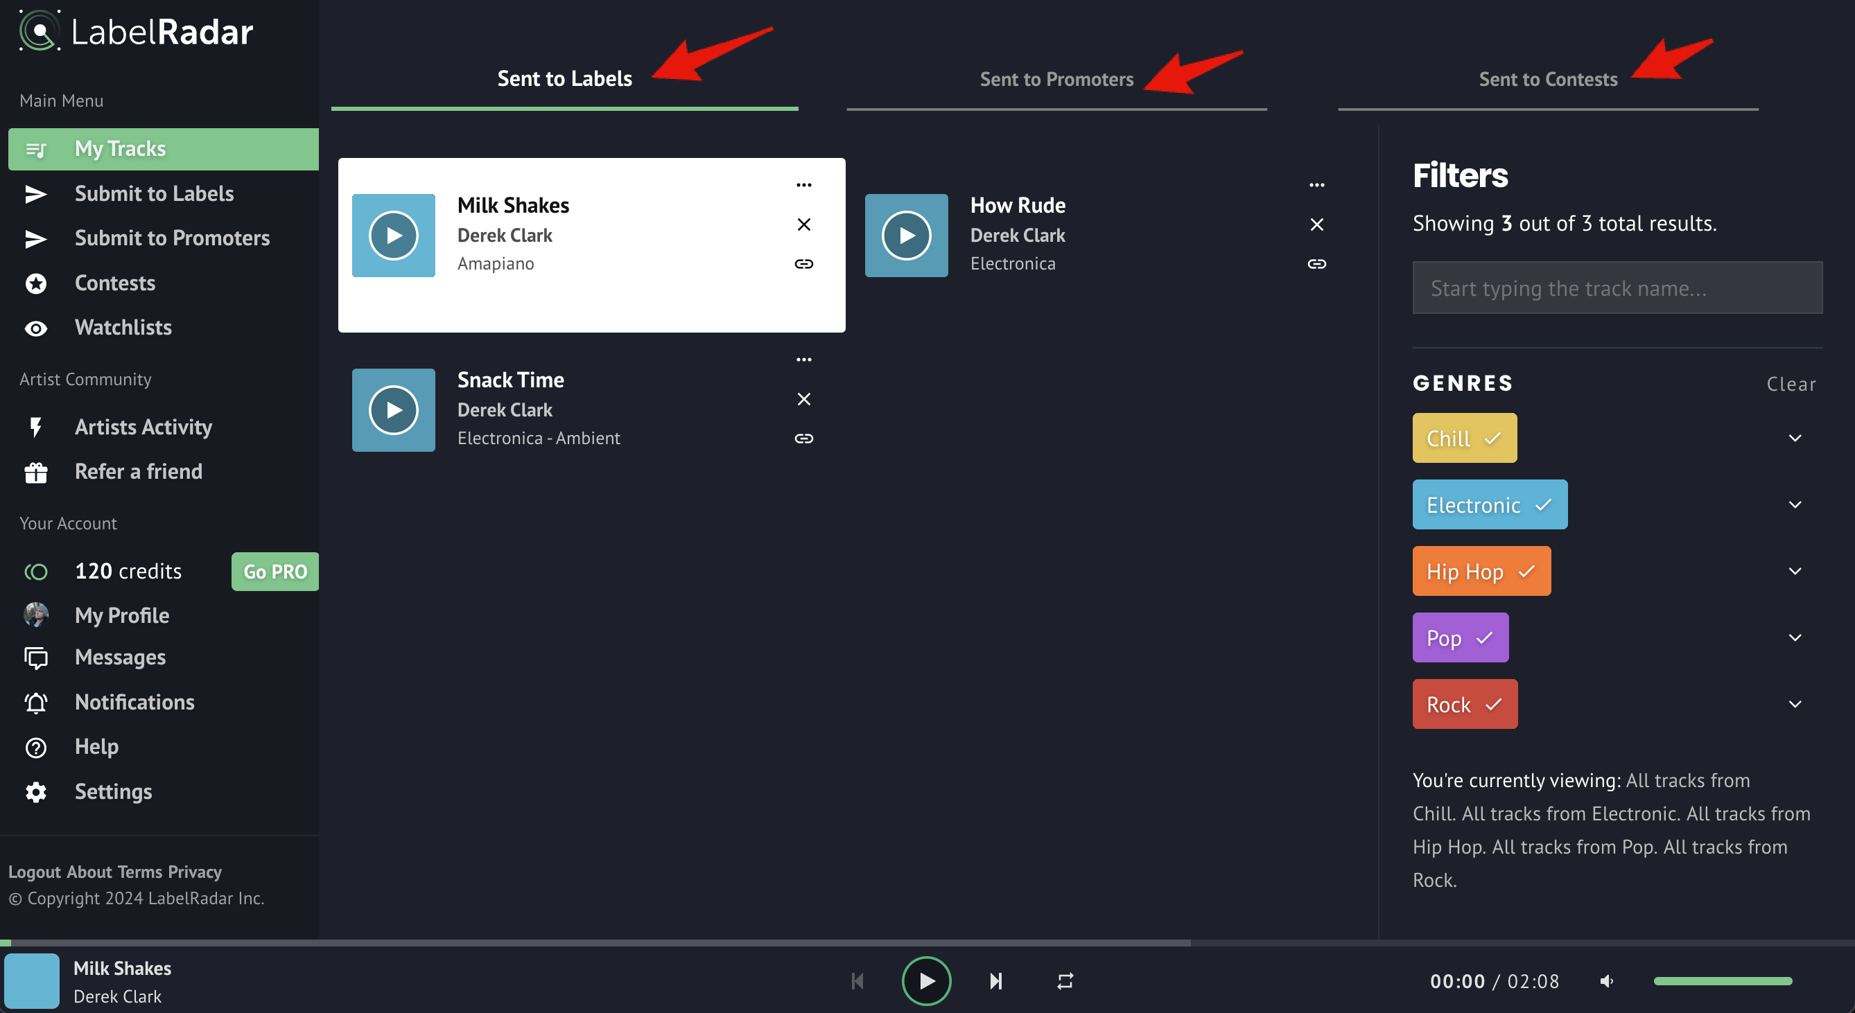
Task: Skip to the next track in the player
Action: (x=996, y=980)
